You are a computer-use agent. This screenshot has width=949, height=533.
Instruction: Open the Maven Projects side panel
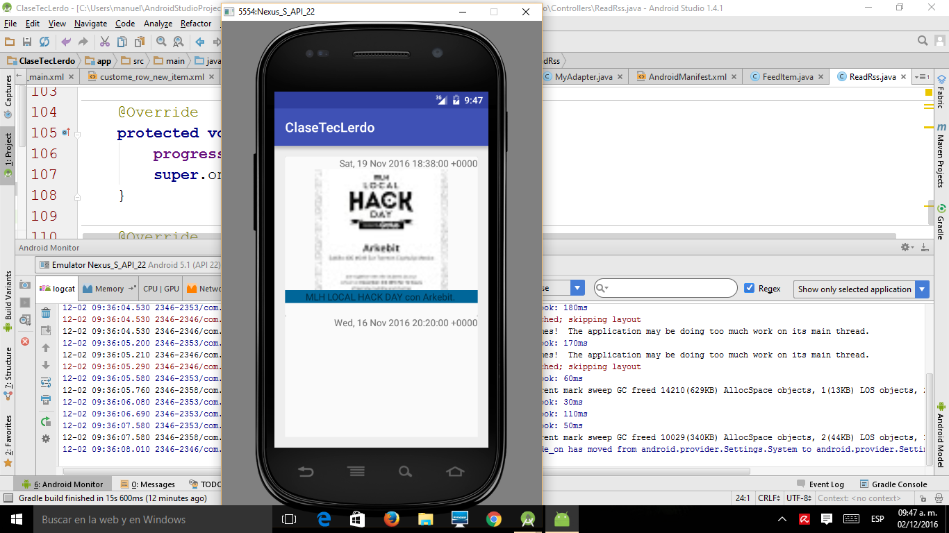[x=941, y=155]
